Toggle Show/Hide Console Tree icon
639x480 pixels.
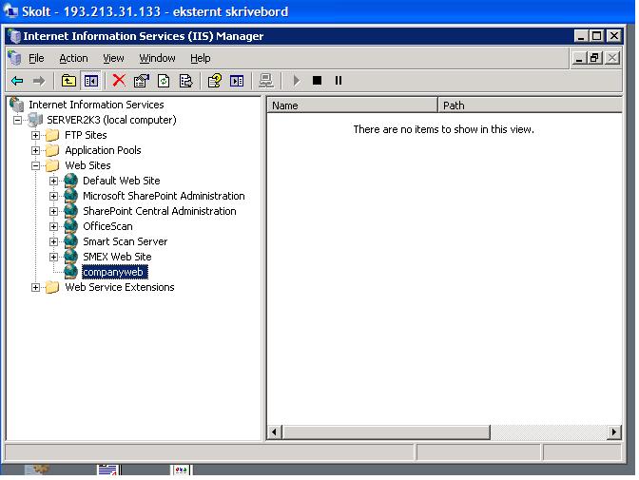(91, 81)
